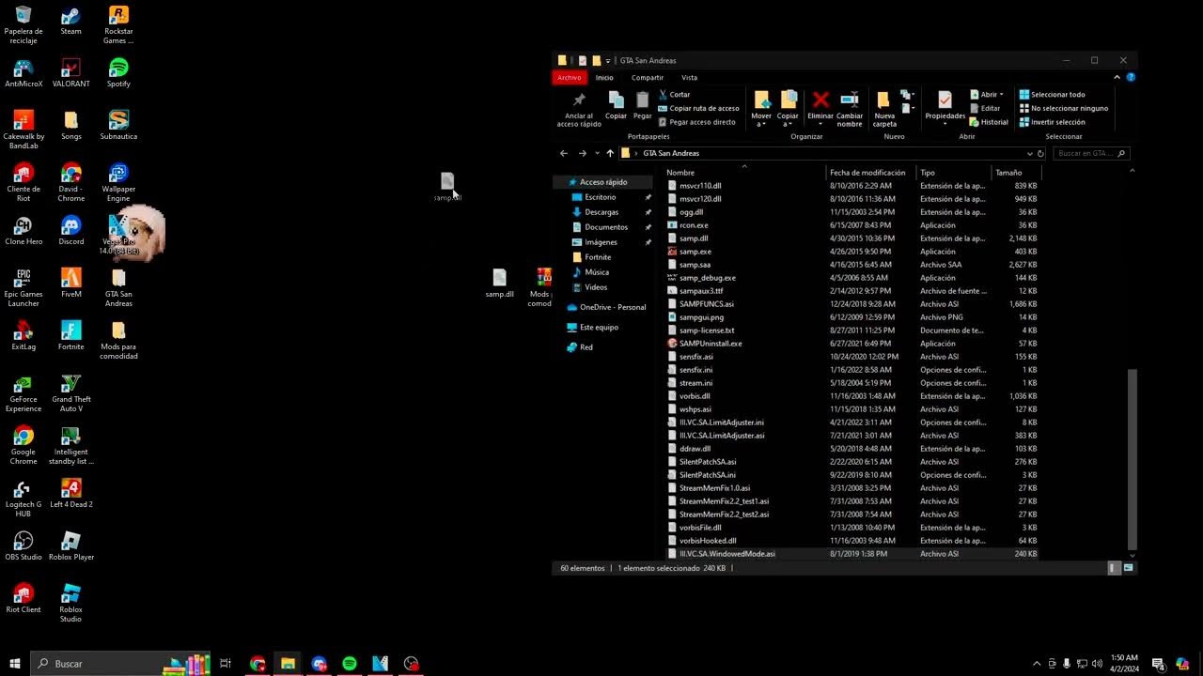Collapse the ribbon with the chevron
The width and height of the screenshot is (1203, 676).
tap(1117, 77)
